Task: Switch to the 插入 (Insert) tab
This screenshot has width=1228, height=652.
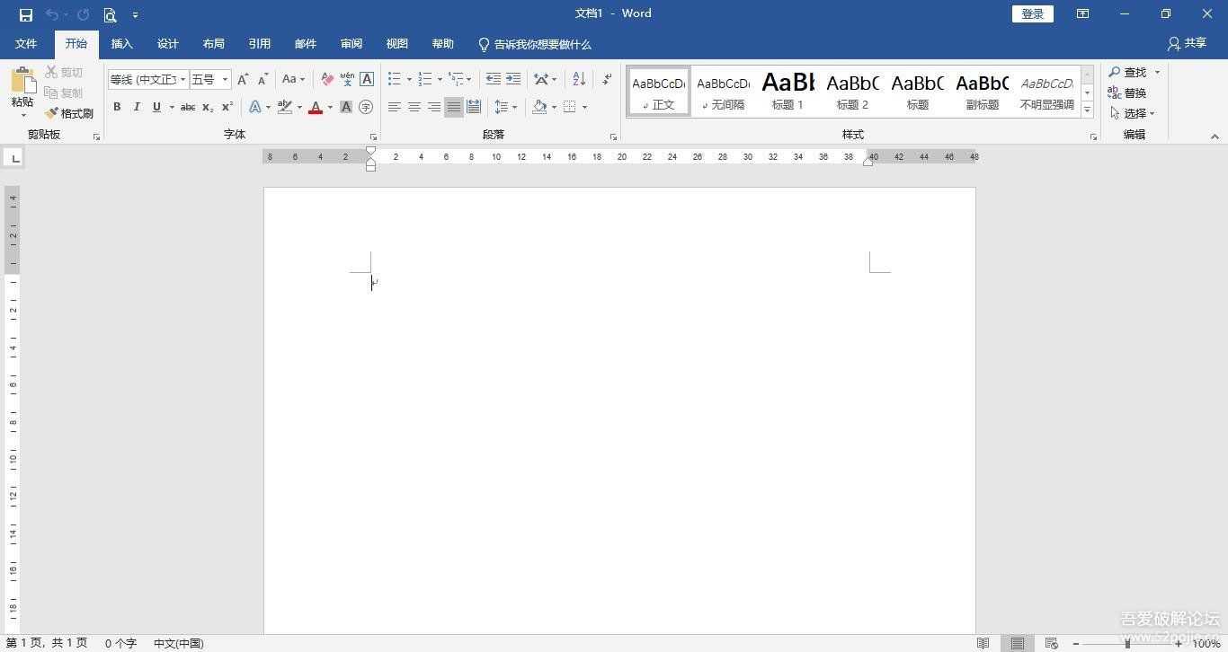Action: pyautogui.click(x=121, y=44)
